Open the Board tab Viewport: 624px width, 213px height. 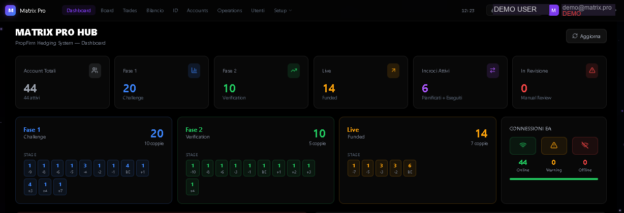tap(107, 10)
